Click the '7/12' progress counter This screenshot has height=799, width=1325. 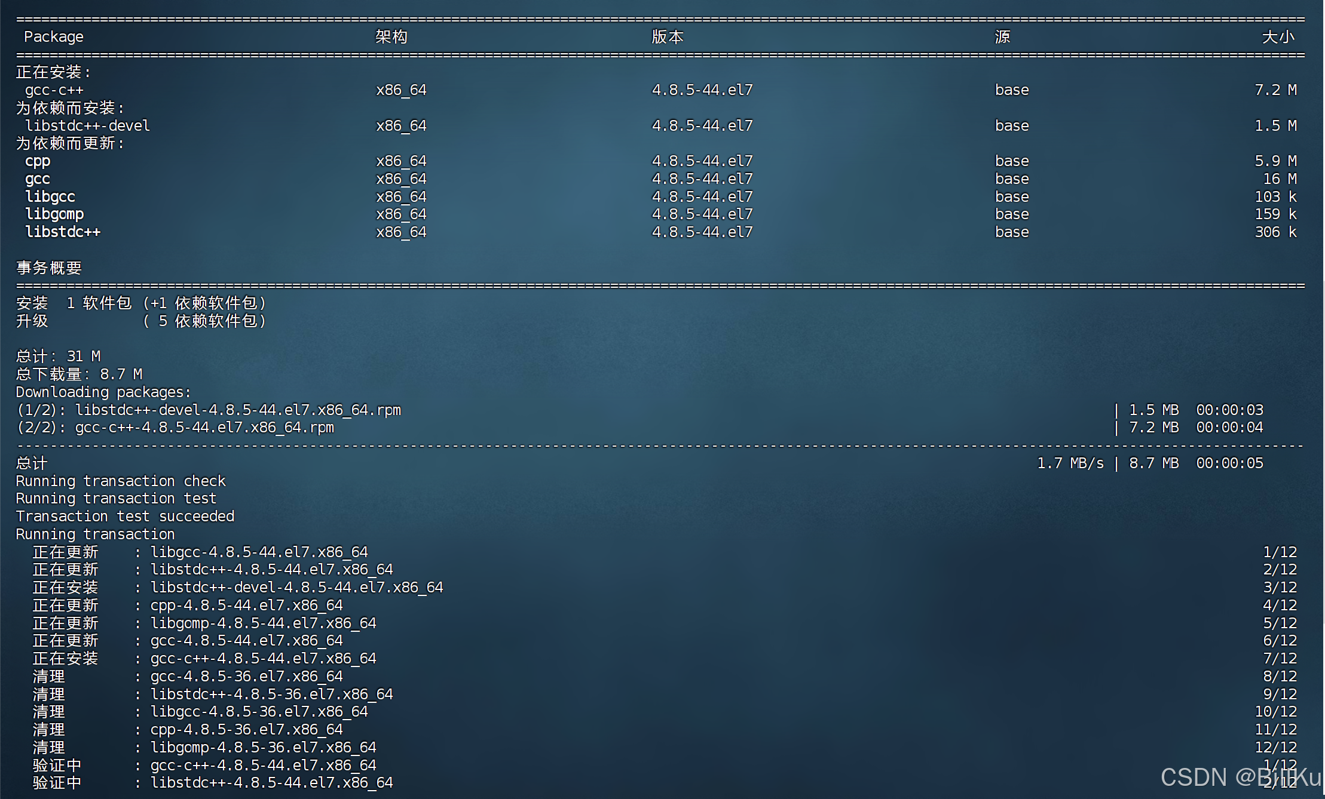[1280, 659]
